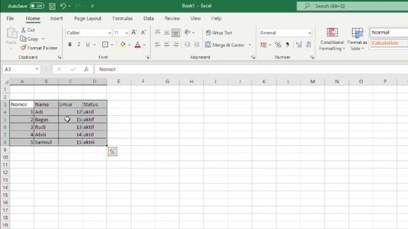
Task: Open the Font Color dropdown arrow
Action: 145,45
